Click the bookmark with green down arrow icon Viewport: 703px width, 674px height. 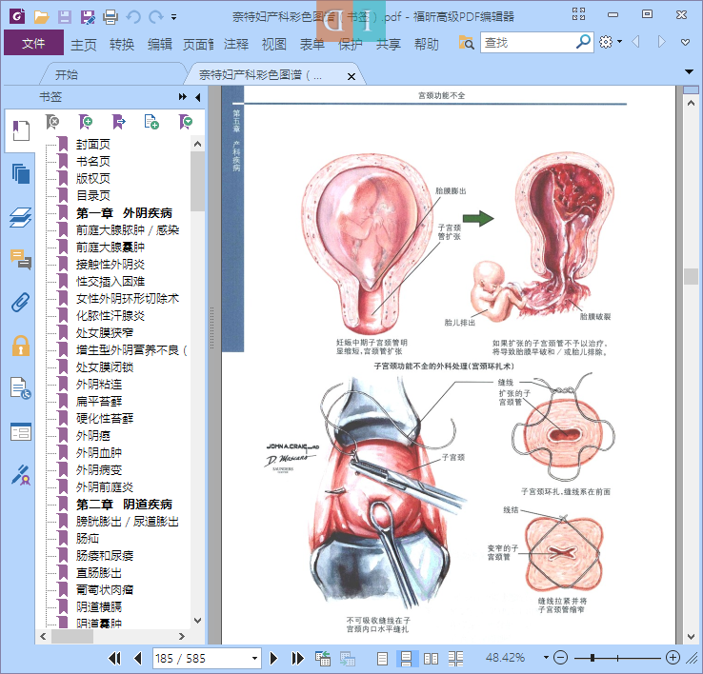[x=185, y=122]
